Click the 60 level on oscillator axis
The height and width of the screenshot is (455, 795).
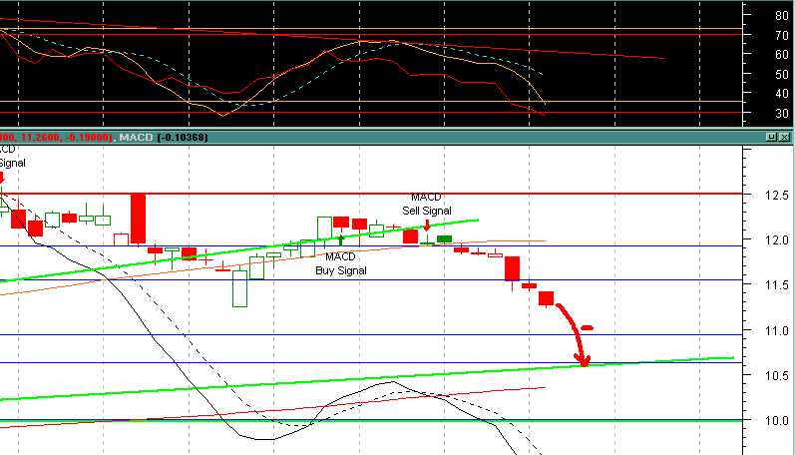click(781, 55)
